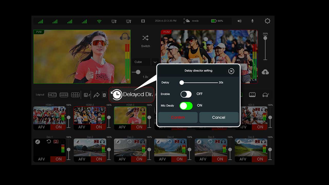Confirm the delay director setting
The image size is (329, 185).
[x=178, y=117]
